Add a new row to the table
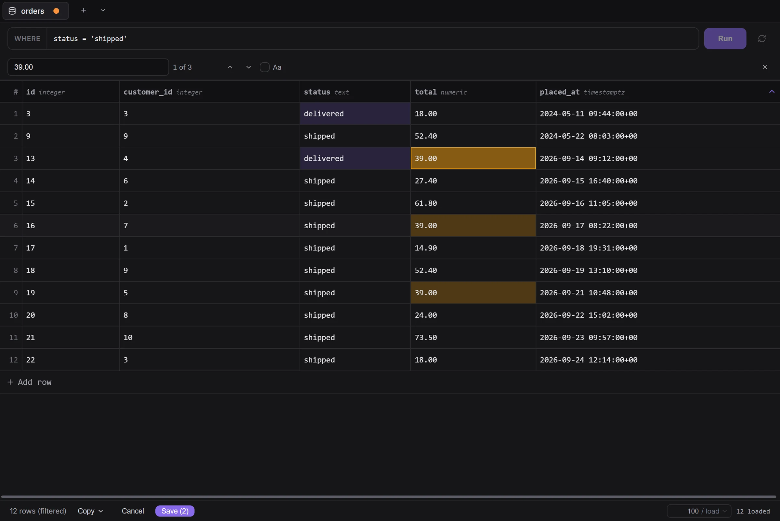780x521 pixels. 30,382
